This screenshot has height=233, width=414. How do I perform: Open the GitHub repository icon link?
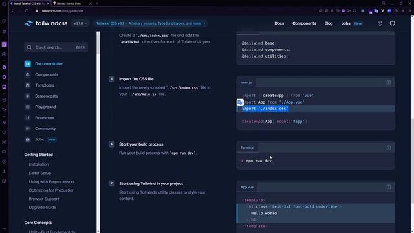click(393, 23)
